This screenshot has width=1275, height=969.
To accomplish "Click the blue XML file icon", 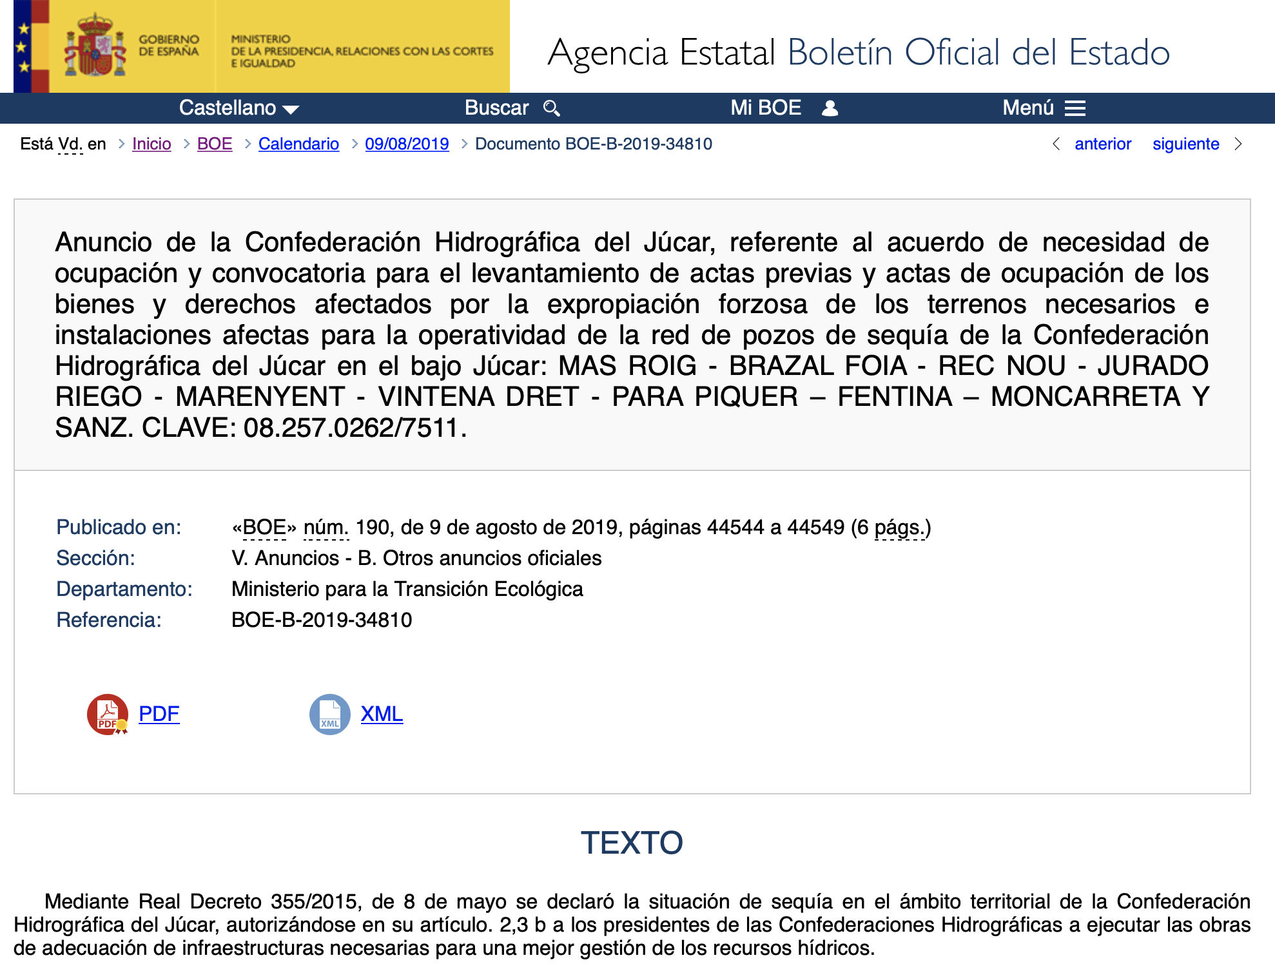I will [329, 714].
